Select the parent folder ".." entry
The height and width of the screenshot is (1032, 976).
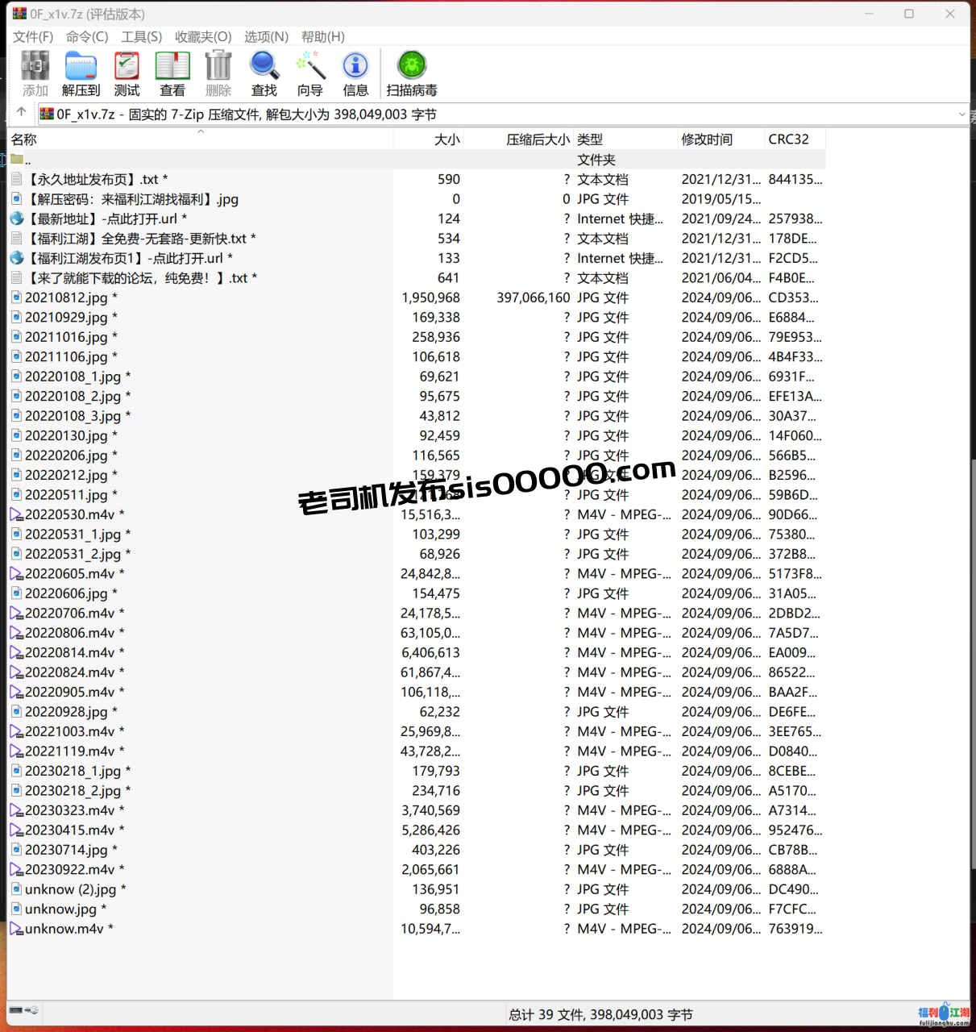tap(23, 160)
